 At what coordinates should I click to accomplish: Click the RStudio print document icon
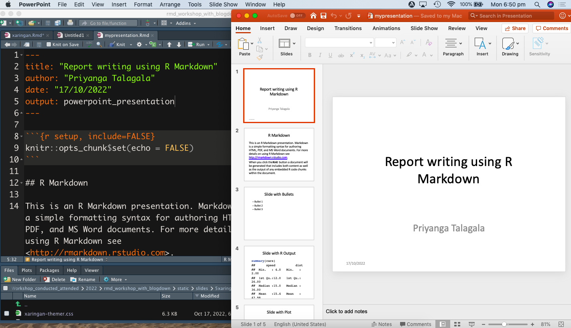(70, 23)
